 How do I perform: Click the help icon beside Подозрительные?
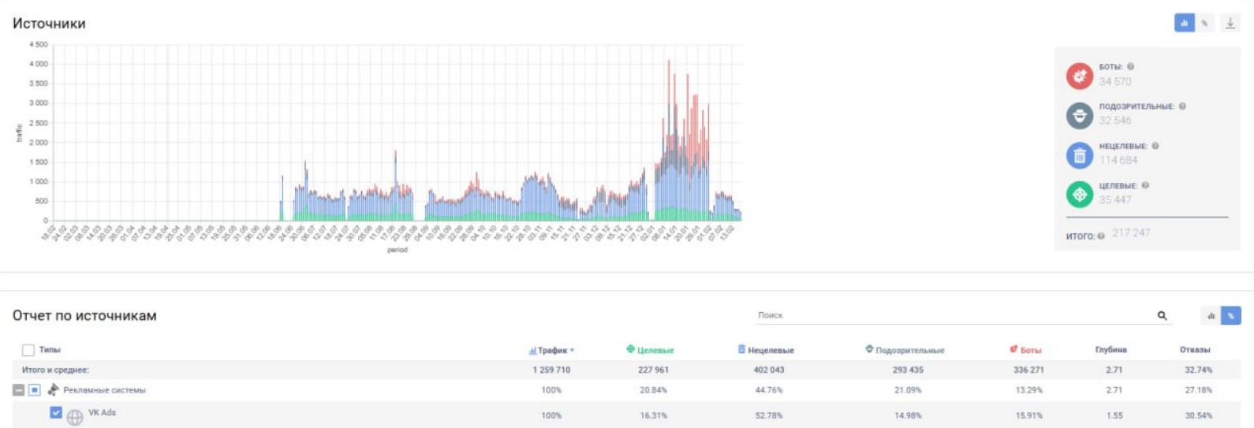tap(1182, 106)
